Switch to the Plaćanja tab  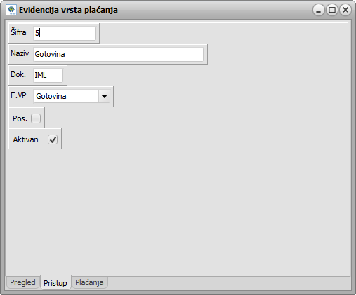89,282
